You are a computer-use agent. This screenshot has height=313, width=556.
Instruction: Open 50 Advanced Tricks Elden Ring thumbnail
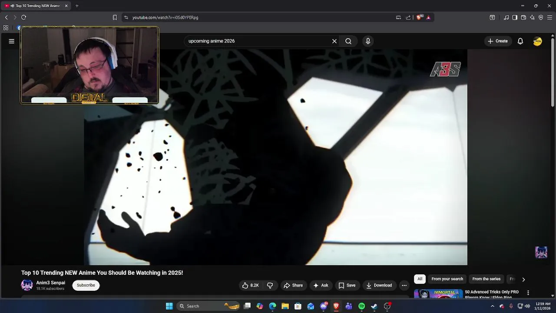coord(438,294)
